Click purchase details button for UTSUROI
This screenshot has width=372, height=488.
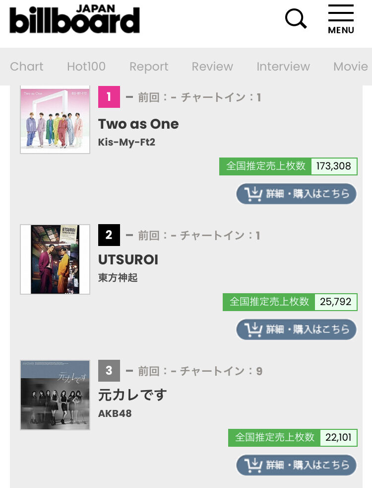click(296, 329)
